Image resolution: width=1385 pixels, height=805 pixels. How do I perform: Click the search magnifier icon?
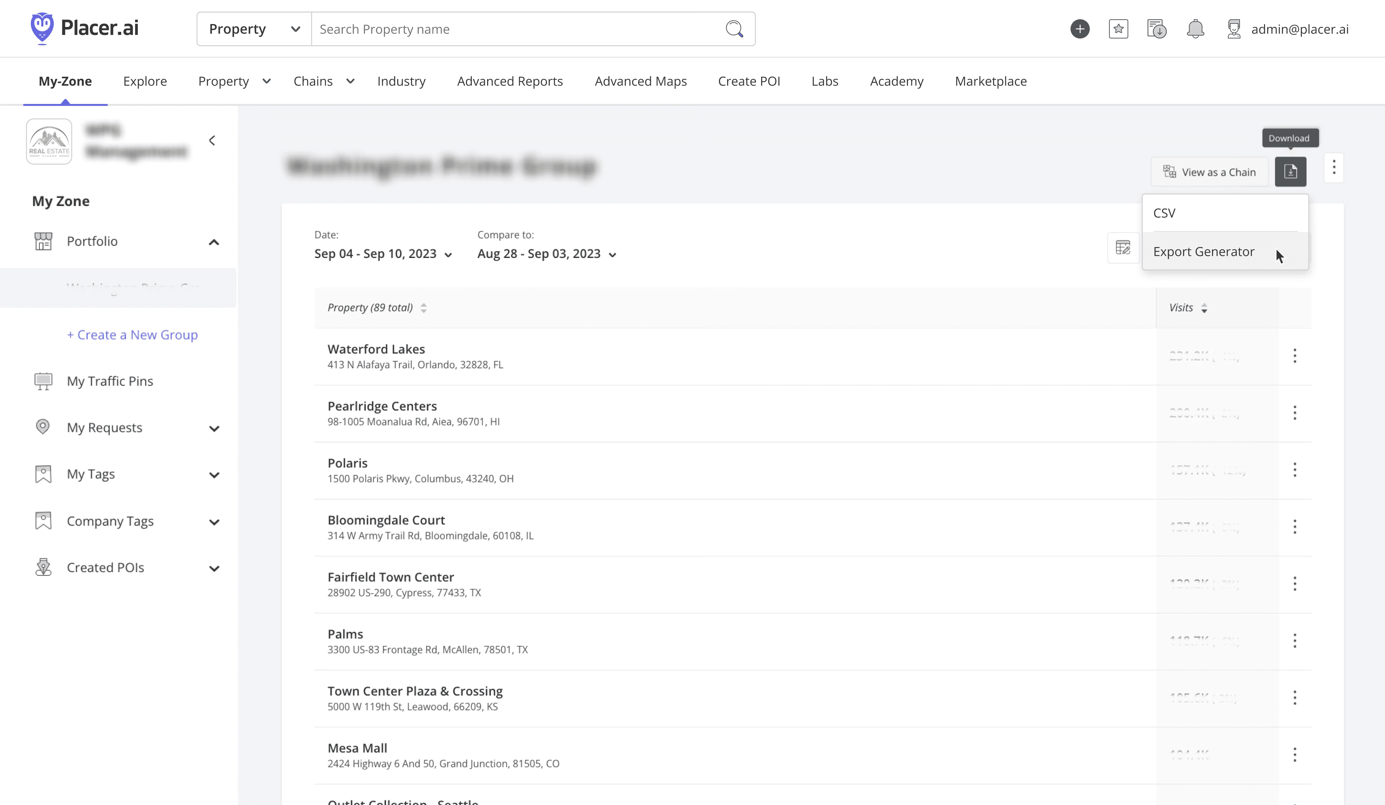pos(734,29)
